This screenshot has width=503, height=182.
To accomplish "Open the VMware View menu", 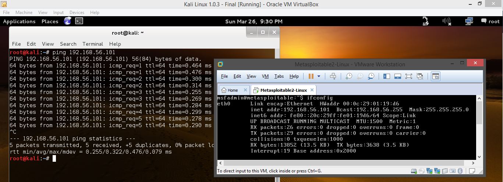I will point(251,76).
